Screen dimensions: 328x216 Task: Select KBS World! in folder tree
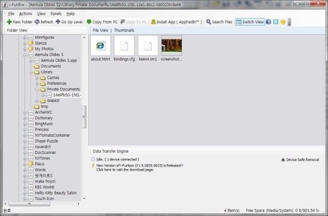tap(44, 187)
